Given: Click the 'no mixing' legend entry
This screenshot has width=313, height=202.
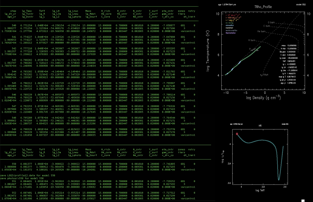Looking at the screenshot, I should pos(230,23).
